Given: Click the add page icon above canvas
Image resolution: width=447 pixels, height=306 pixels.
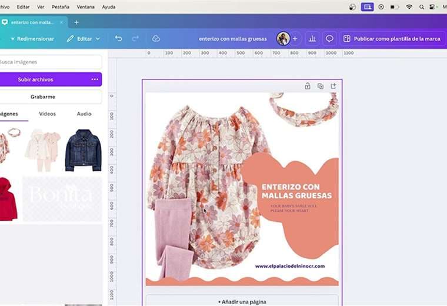Looking at the screenshot, I should click(x=333, y=86).
